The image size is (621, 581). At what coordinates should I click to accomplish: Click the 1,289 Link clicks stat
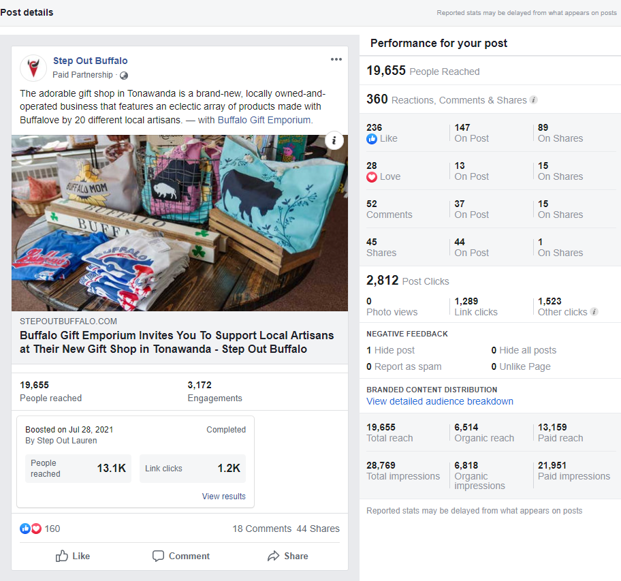pos(476,307)
